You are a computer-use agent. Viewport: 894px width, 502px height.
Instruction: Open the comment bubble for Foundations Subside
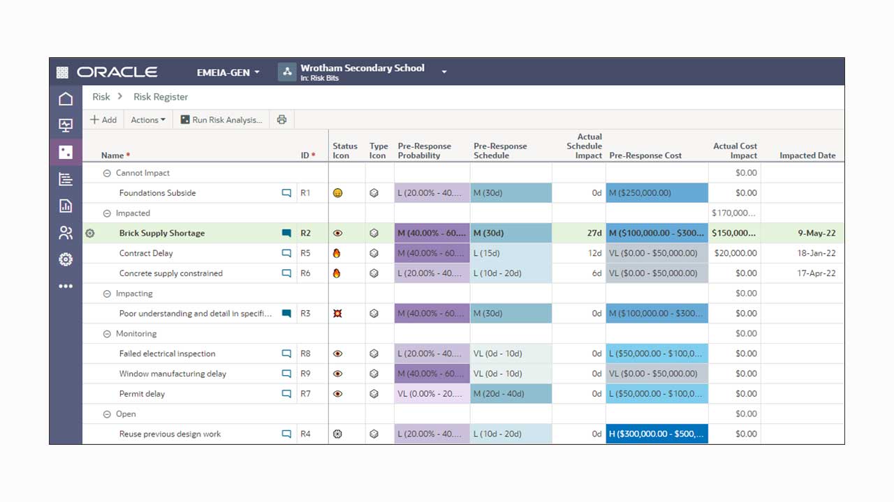click(286, 192)
